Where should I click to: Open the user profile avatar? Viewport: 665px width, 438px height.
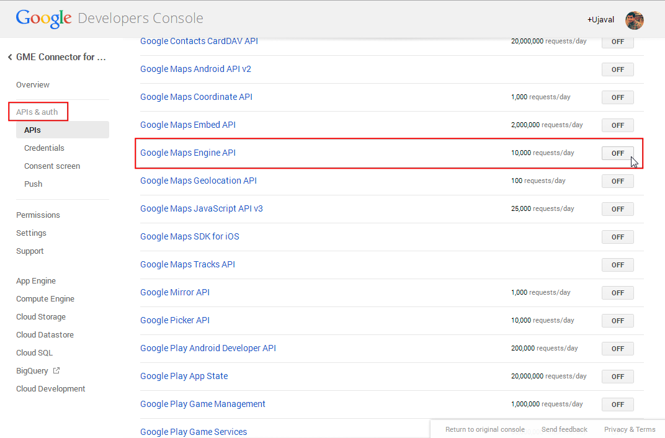point(634,20)
